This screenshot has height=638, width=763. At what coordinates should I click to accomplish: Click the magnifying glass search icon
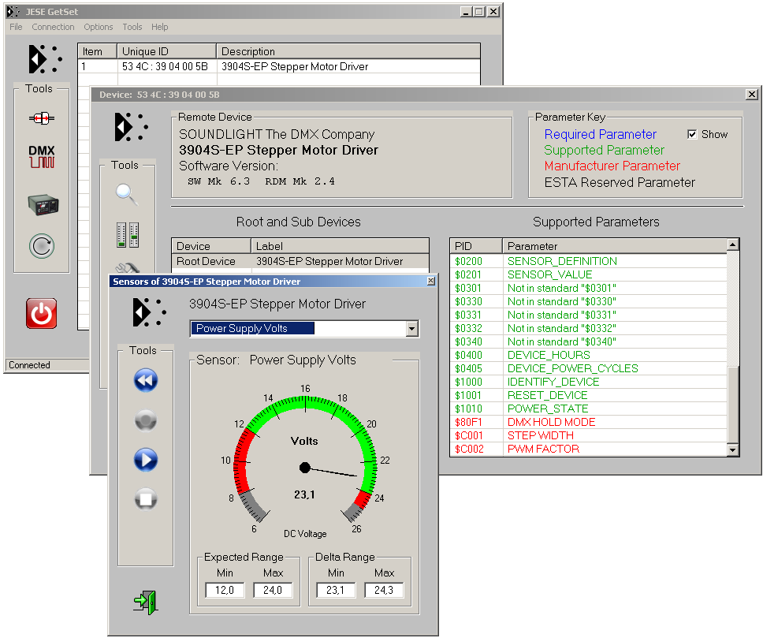tap(127, 192)
